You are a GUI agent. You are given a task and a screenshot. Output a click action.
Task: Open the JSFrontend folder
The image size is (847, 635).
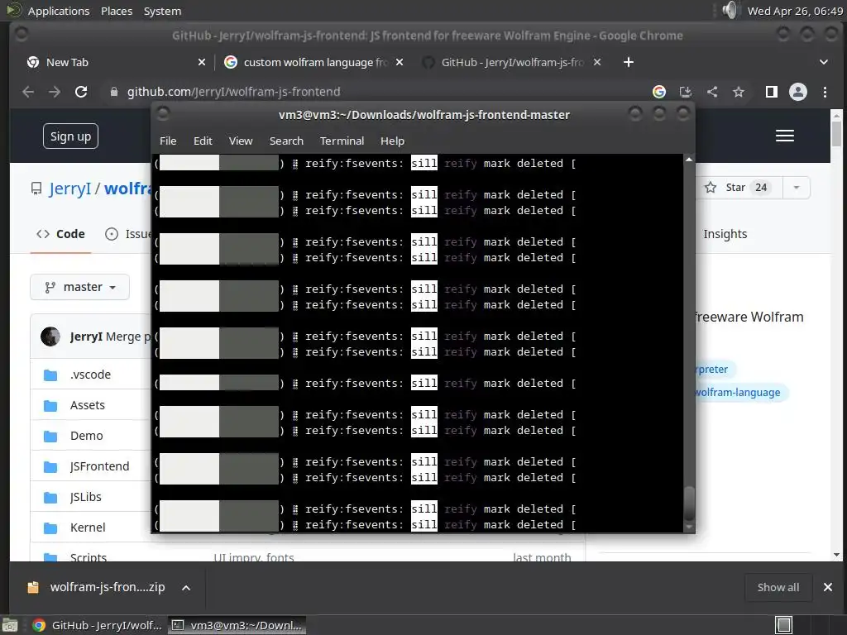(x=99, y=466)
